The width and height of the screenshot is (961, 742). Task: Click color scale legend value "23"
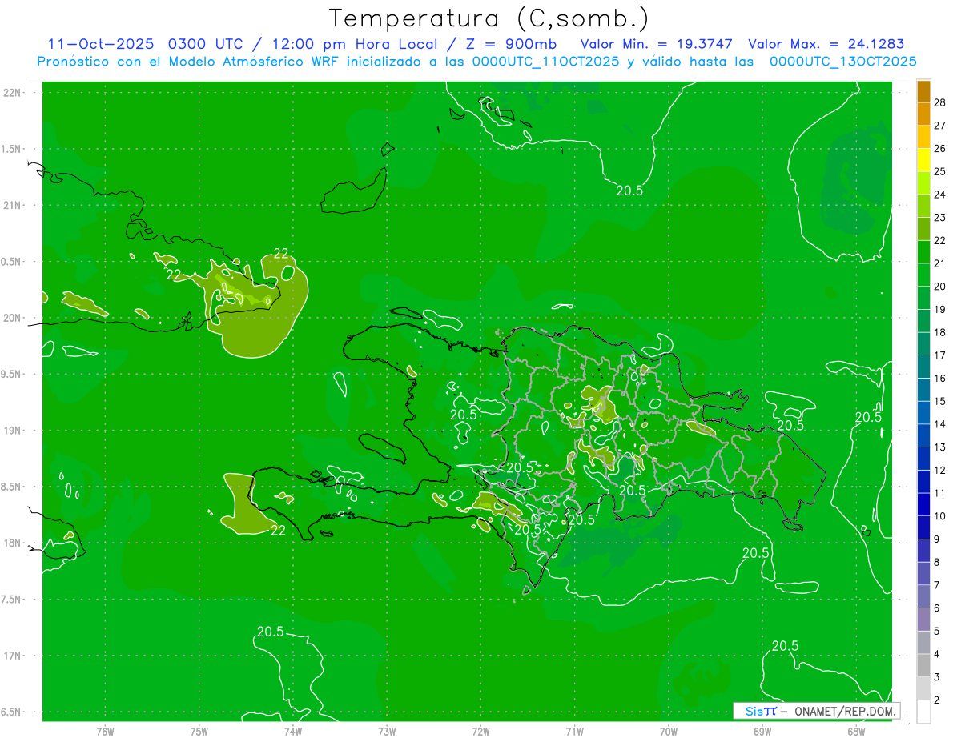[x=940, y=217]
